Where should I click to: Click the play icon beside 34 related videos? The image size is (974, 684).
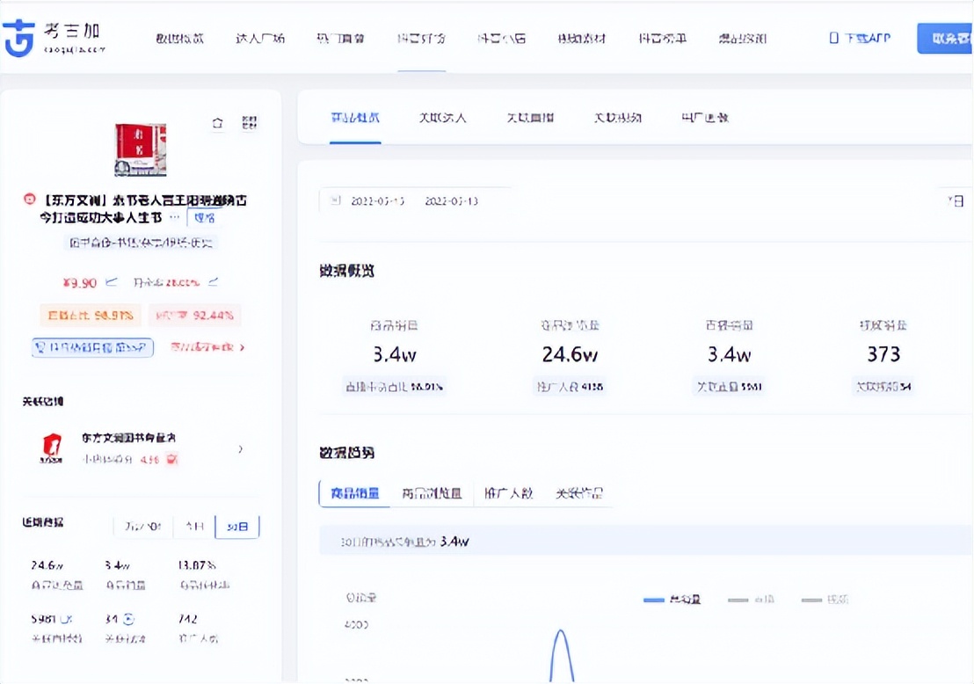128,619
